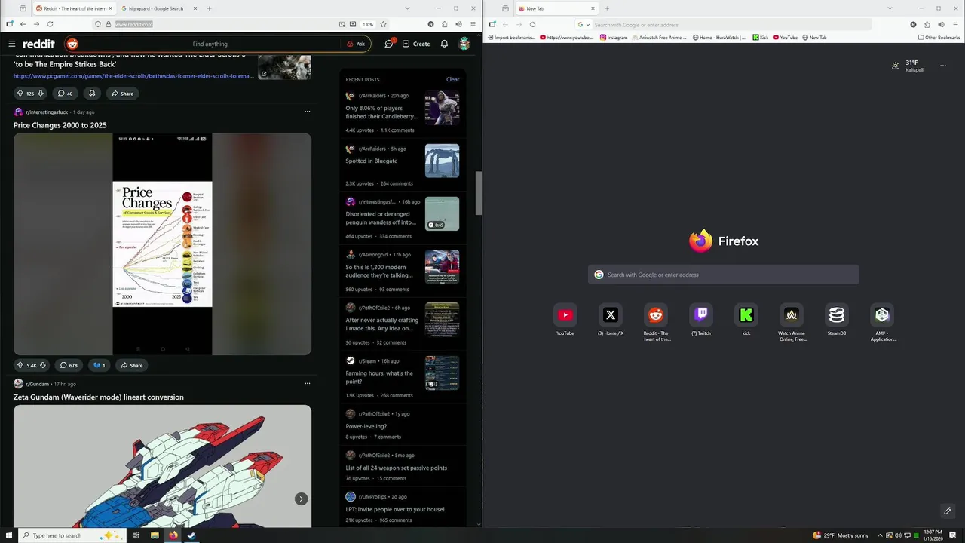Open the Aniwatch Free Anime bookmark
Image resolution: width=965 pixels, height=543 pixels.
660,37
